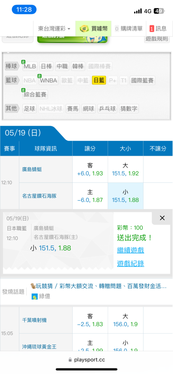Expand the 東台灣運彩 dropdown
The width and height of the screenshot is (173, 374).
tap(54, 29)
